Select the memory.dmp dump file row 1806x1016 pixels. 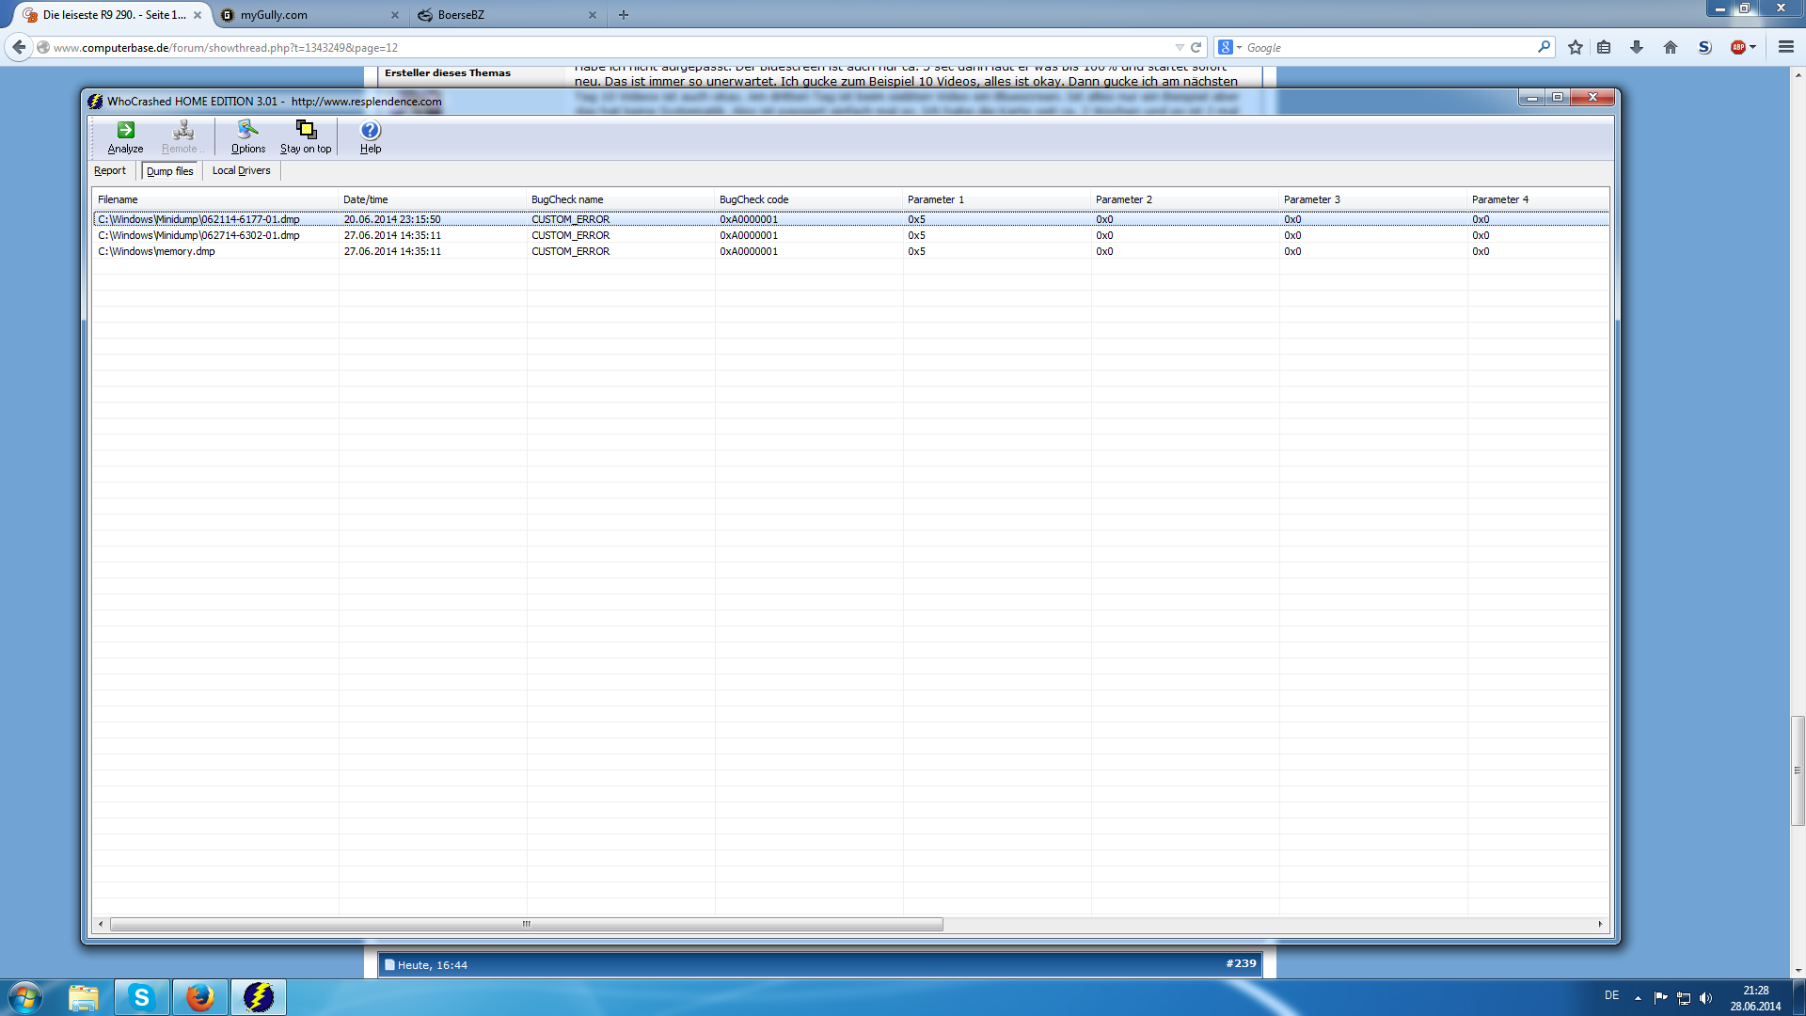[x=156, y=251]
